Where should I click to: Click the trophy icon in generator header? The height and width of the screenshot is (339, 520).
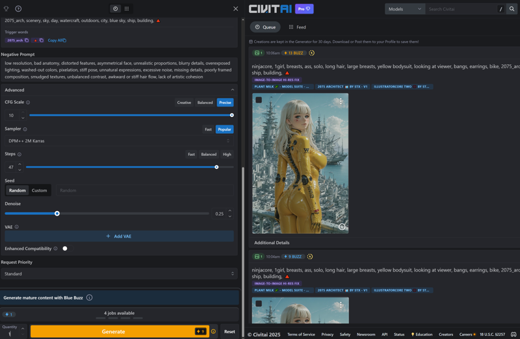(x=6, y=8)
